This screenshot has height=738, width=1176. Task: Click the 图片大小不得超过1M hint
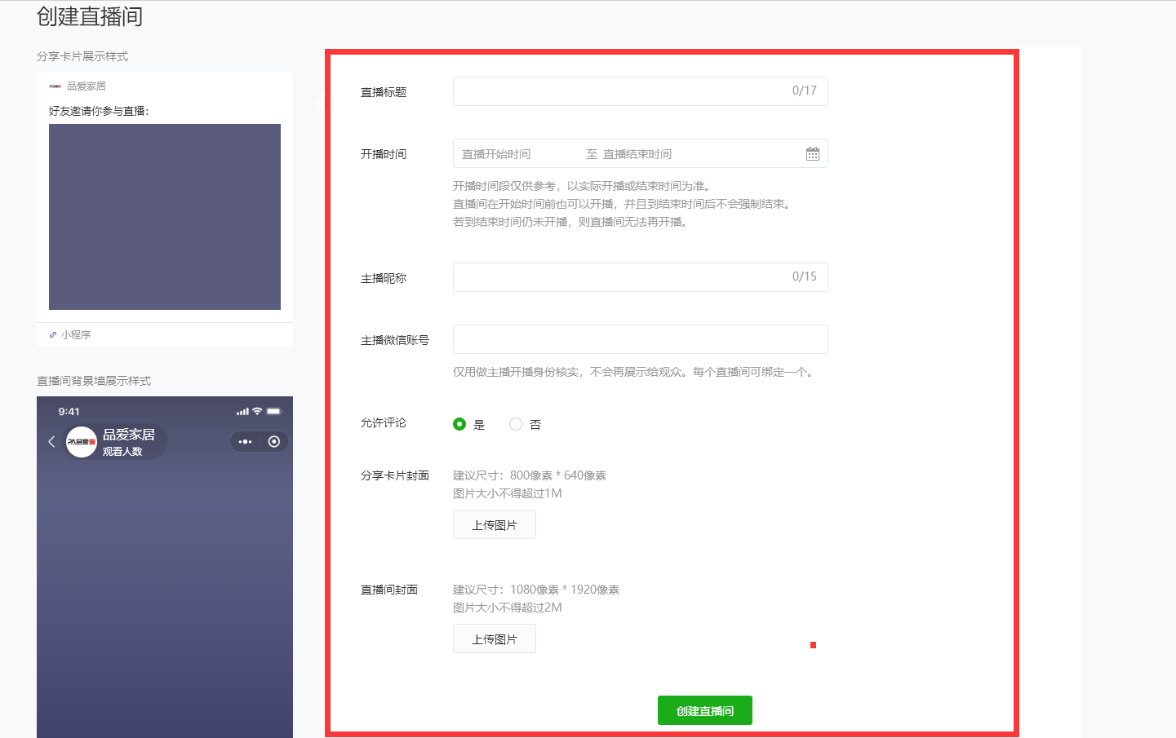[x=508, y=493]
